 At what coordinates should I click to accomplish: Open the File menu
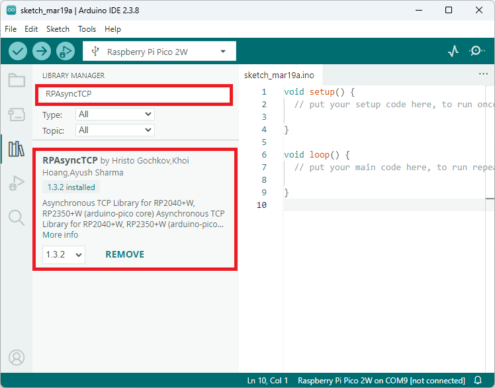(x=11, y=29)
